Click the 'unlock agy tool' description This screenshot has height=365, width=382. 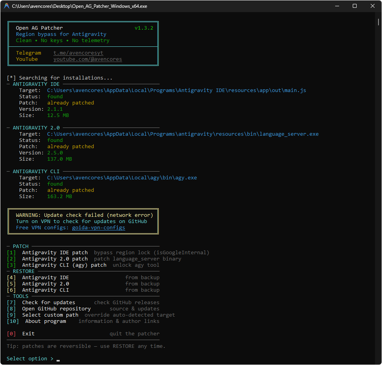(136, 265)
